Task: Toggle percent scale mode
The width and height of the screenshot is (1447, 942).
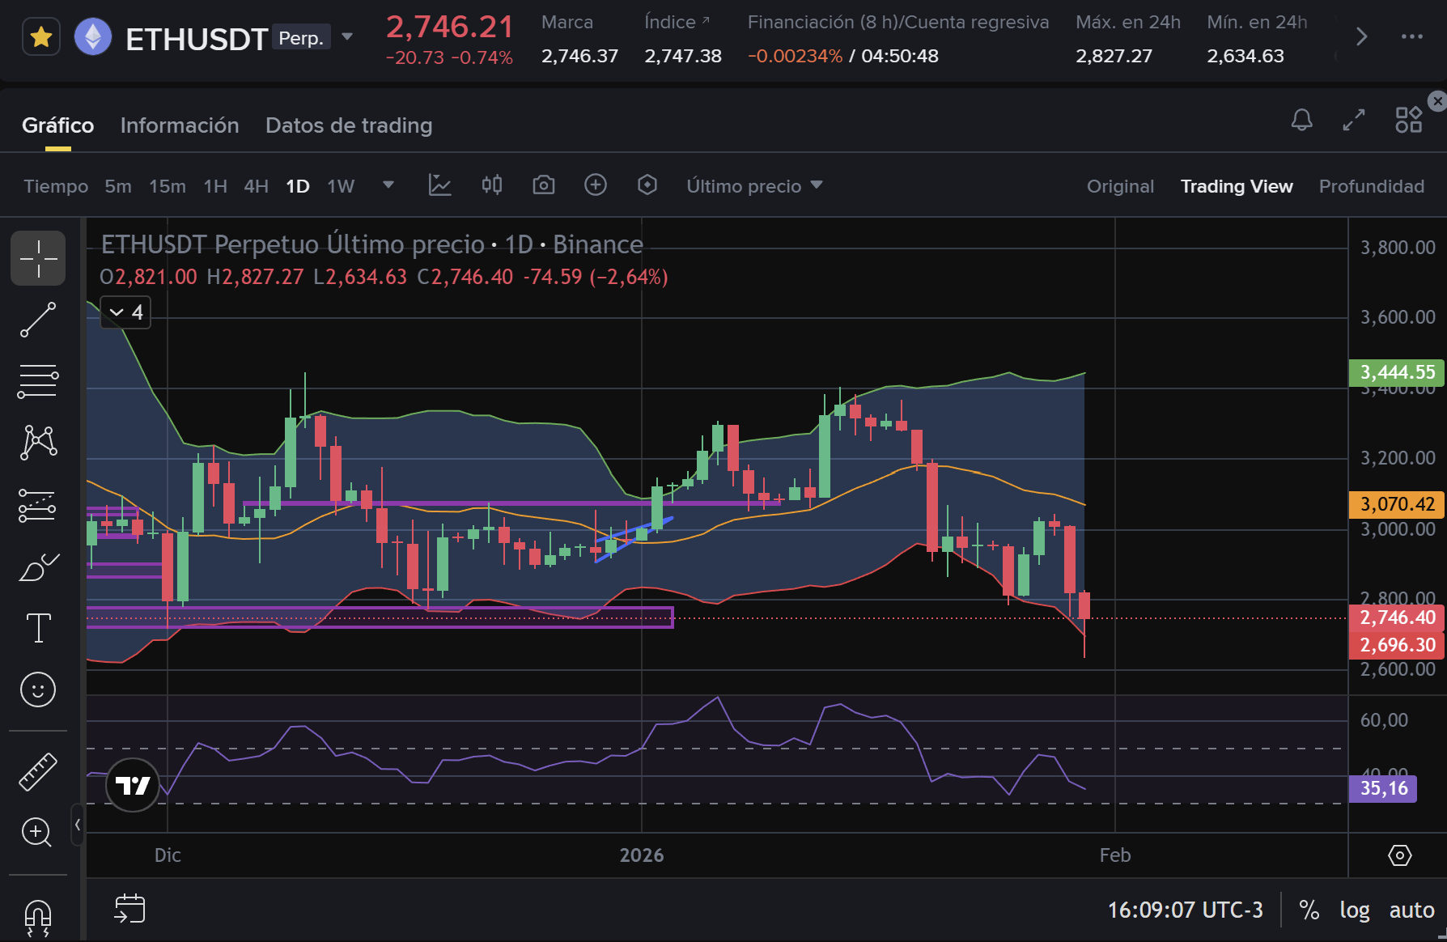Action: (1309, 910)
